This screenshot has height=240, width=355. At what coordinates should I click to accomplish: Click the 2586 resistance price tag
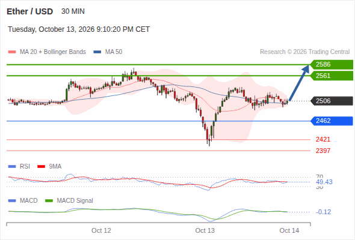[x=332, y=65]
